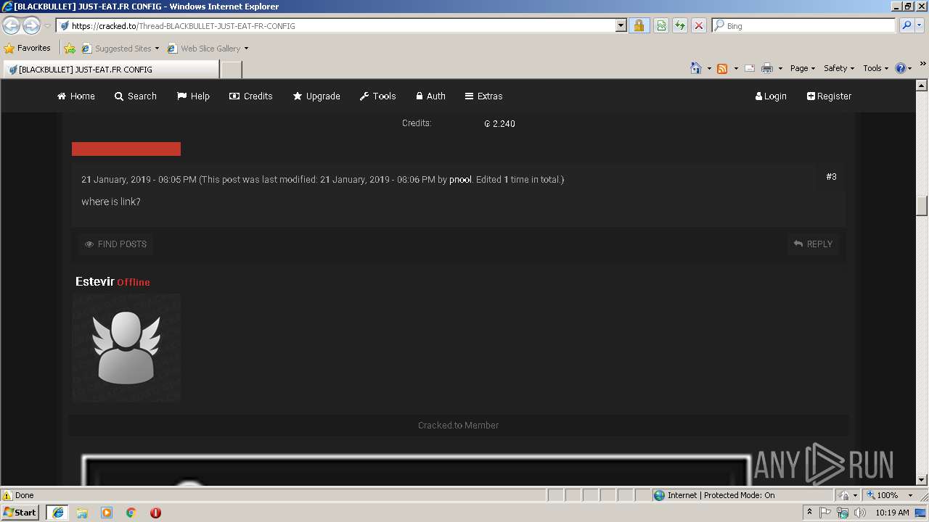Add to Favorites Bar icon
Viewport: 929px width, 522px height.
[x=70, y=49]
